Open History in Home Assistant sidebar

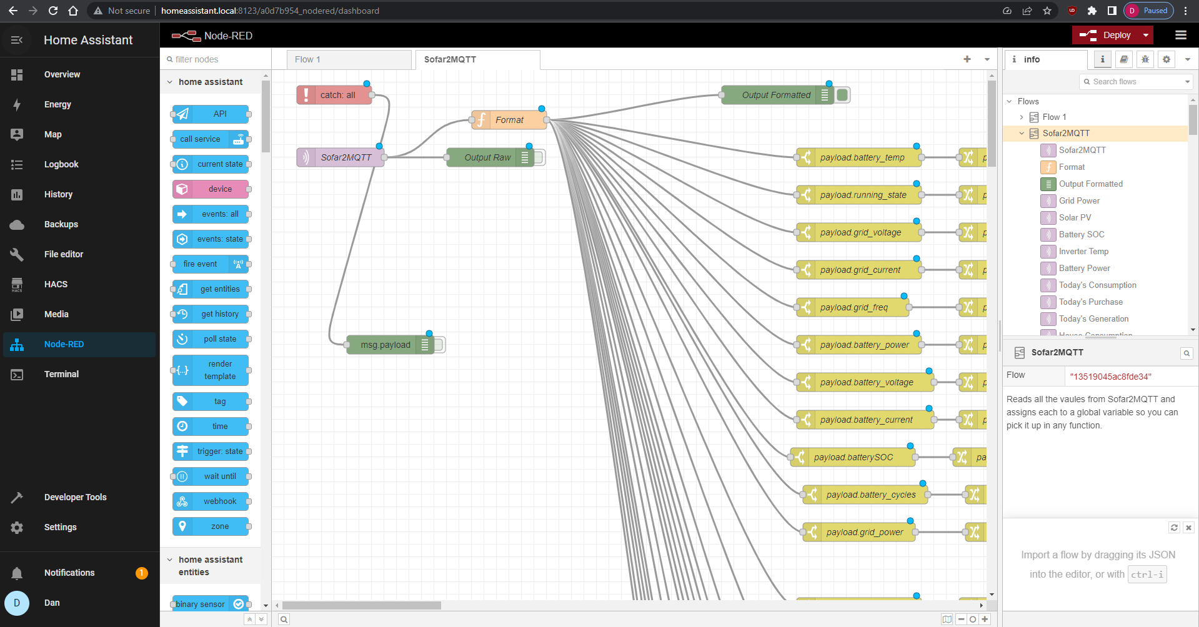coord(78,194)
